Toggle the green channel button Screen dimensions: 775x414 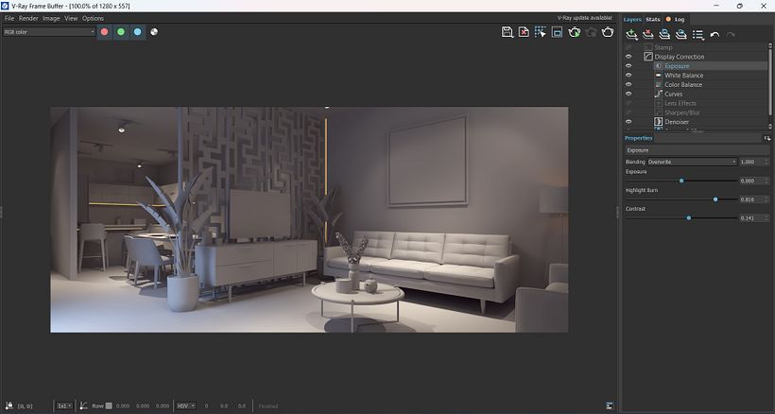pos(121,31)
